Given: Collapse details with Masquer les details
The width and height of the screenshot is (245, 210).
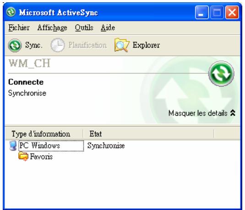Looking at the screenshot, I should 202,113.
